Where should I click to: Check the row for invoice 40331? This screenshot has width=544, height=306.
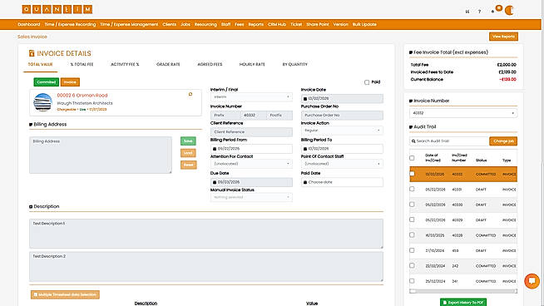click(x=412, y=189)
